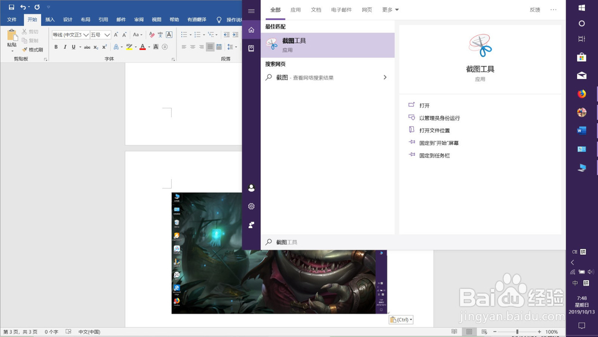
Task: Toggle italic formatting in Word
Action: [65, 47]
